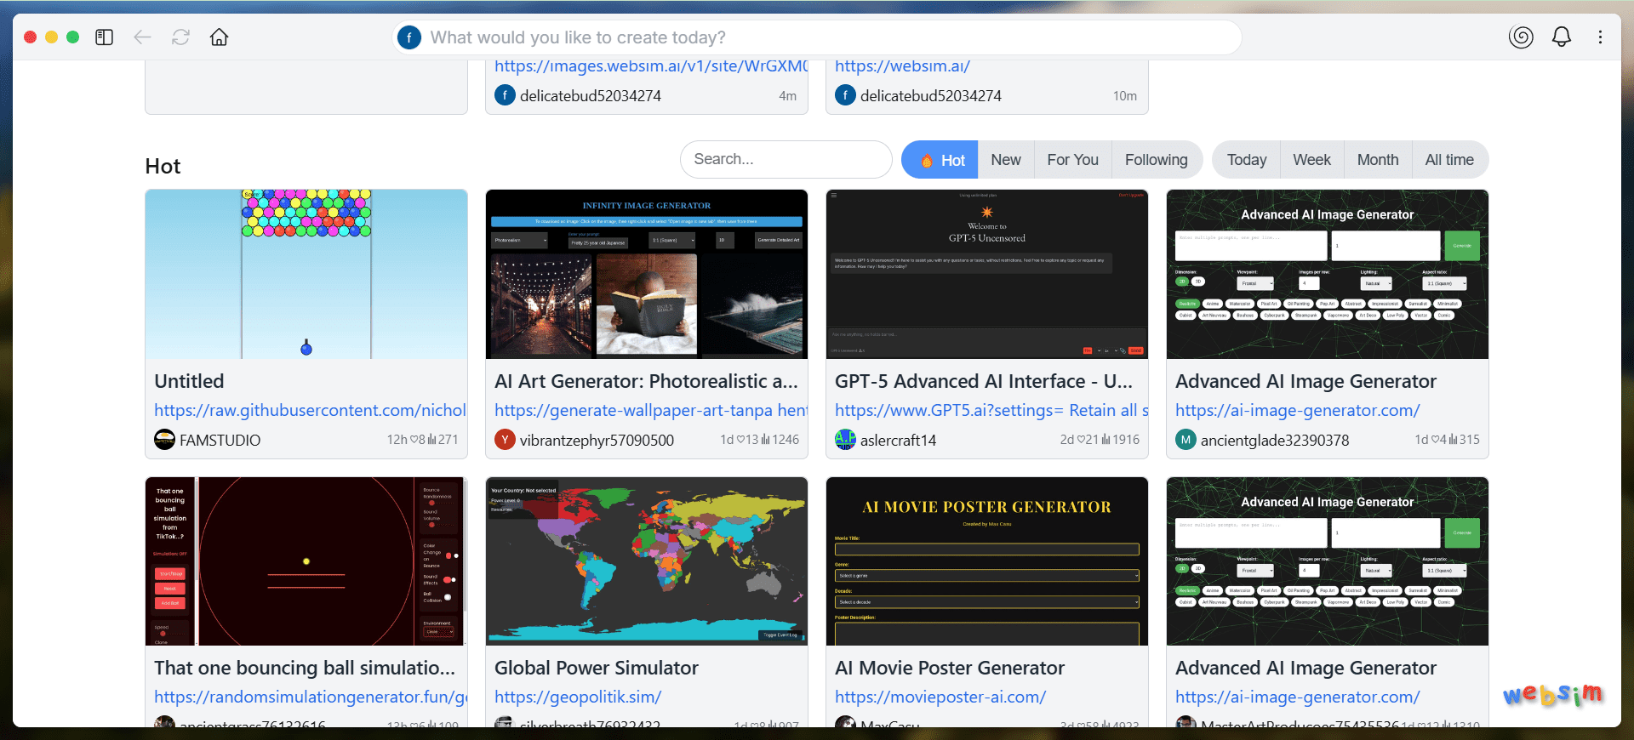Open the generate-wallpaper-art link
The image size is (1634, 740).
(650, 410)
